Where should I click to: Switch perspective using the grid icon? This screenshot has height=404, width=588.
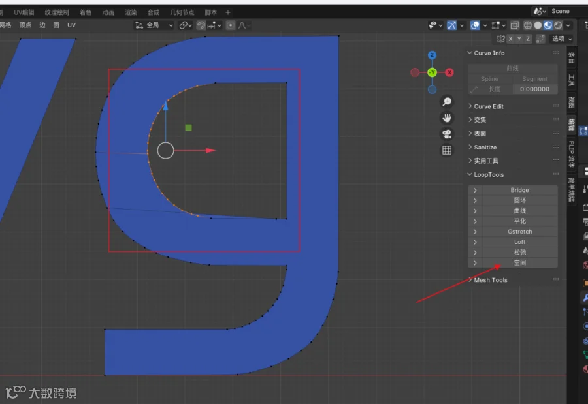click(447, 150)
